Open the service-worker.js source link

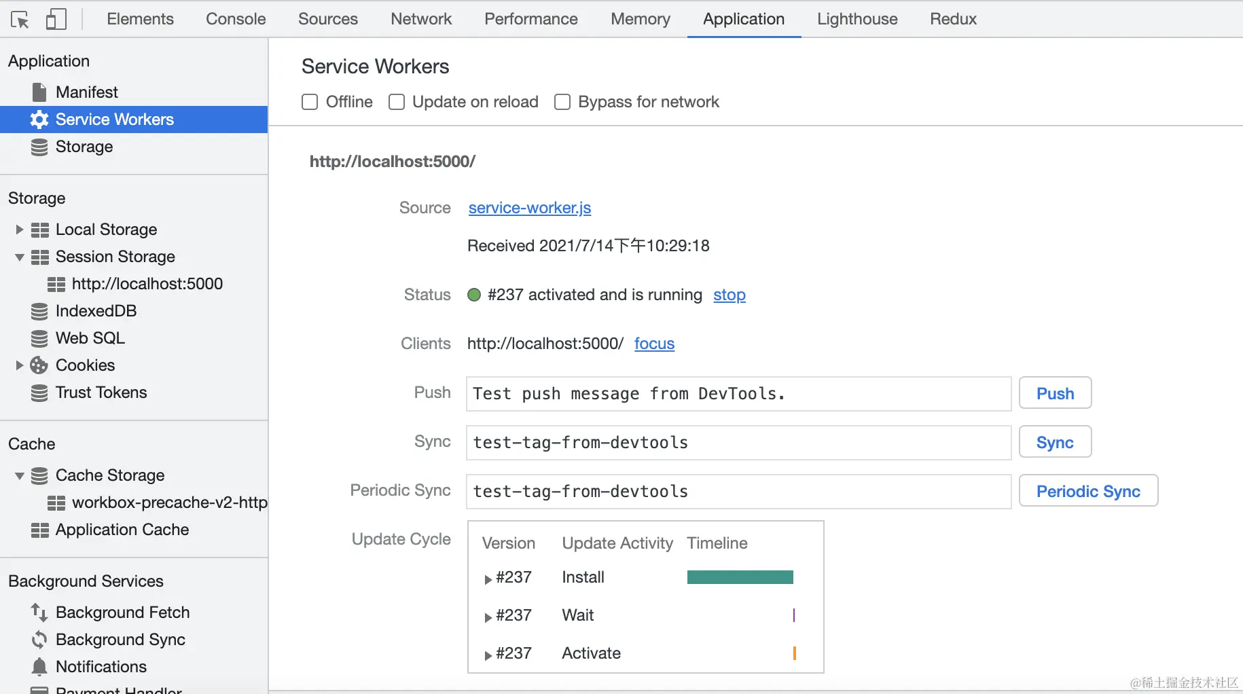tap(530, 208)
